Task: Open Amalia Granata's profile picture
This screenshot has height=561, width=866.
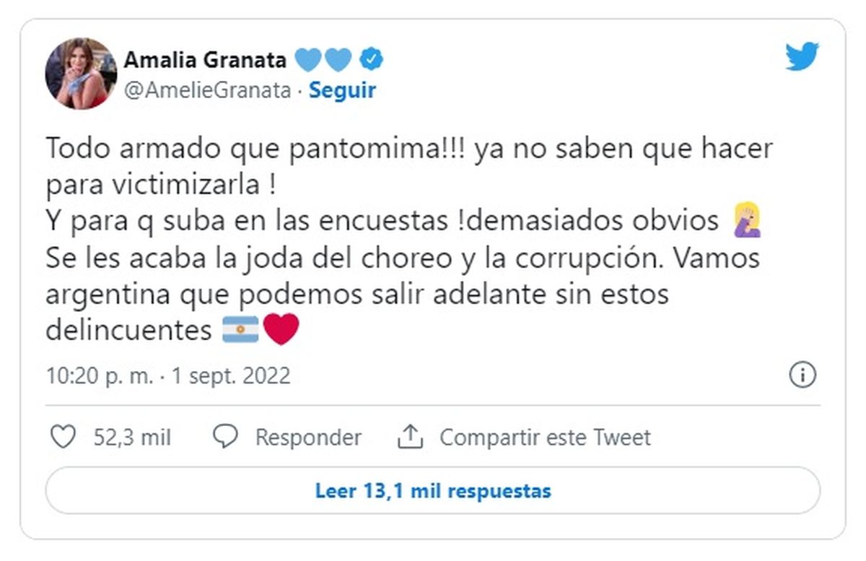Action: pyautogui.click(x=81, y=73)
